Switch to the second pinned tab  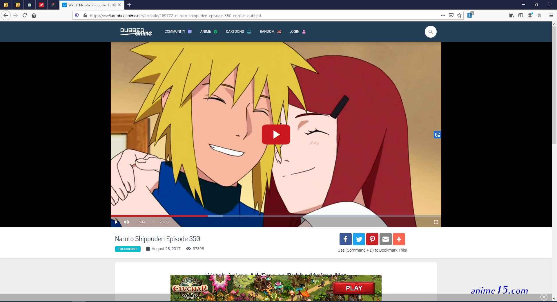point(18,5)
